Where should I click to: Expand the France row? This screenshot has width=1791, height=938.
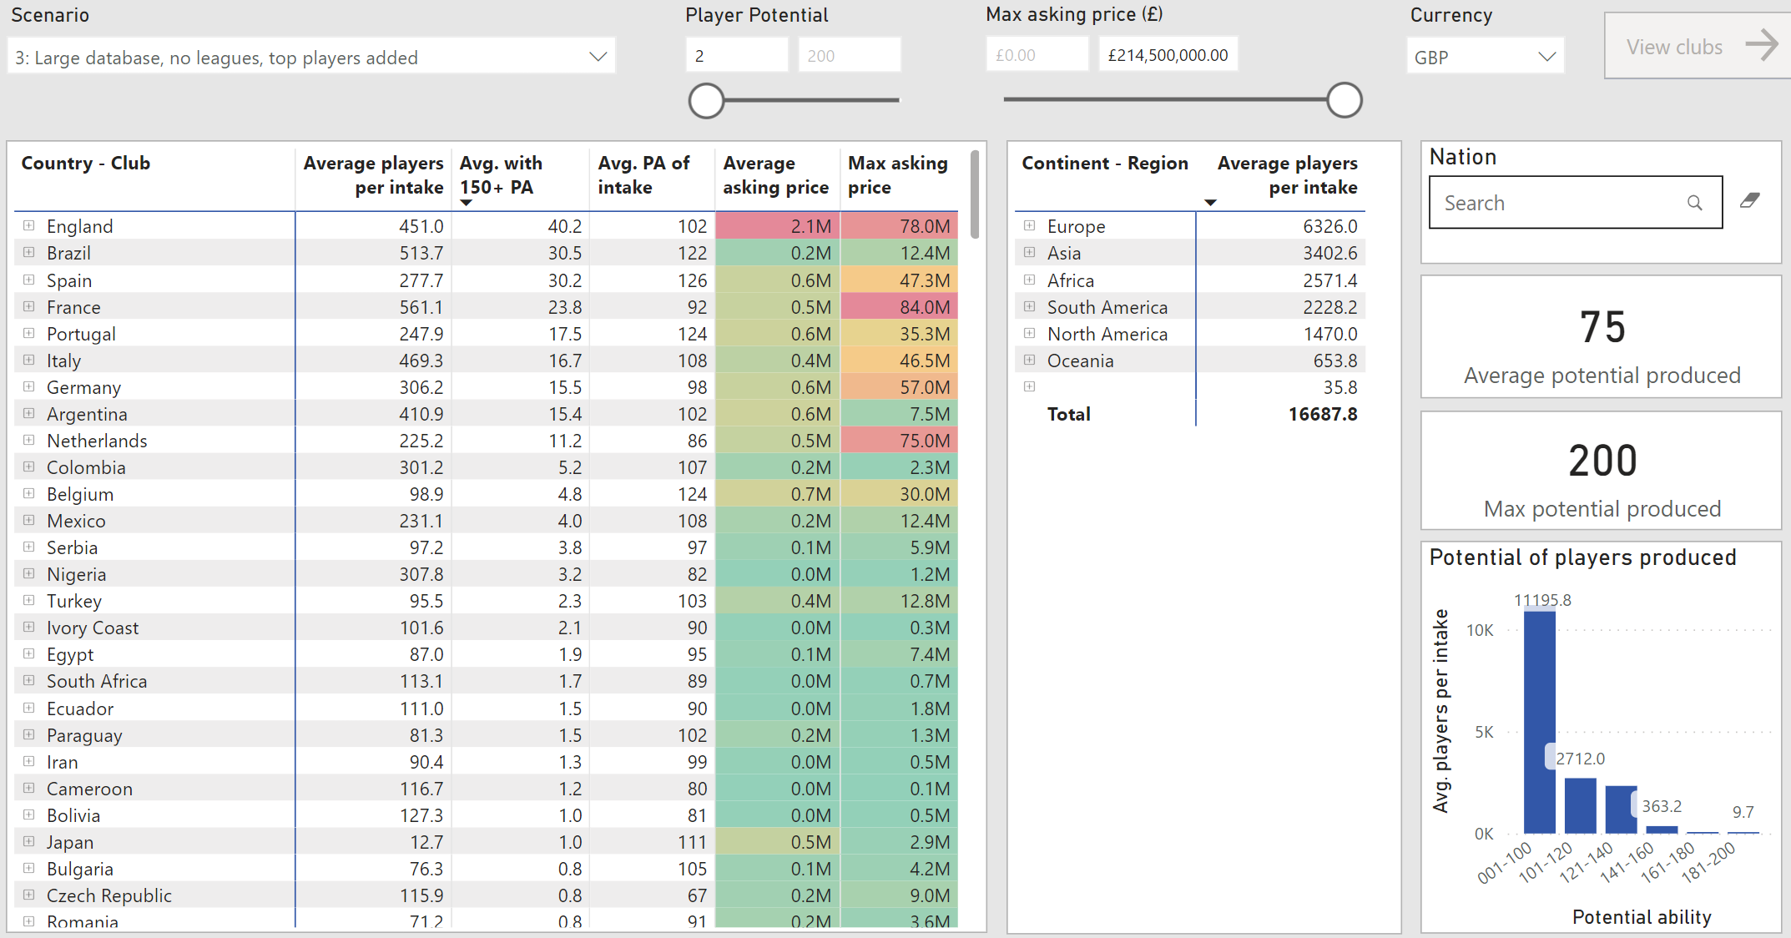(x=29, y=306)
